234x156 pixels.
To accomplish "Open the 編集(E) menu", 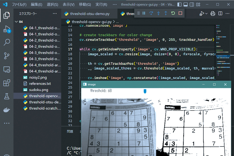I will point(36,5).
